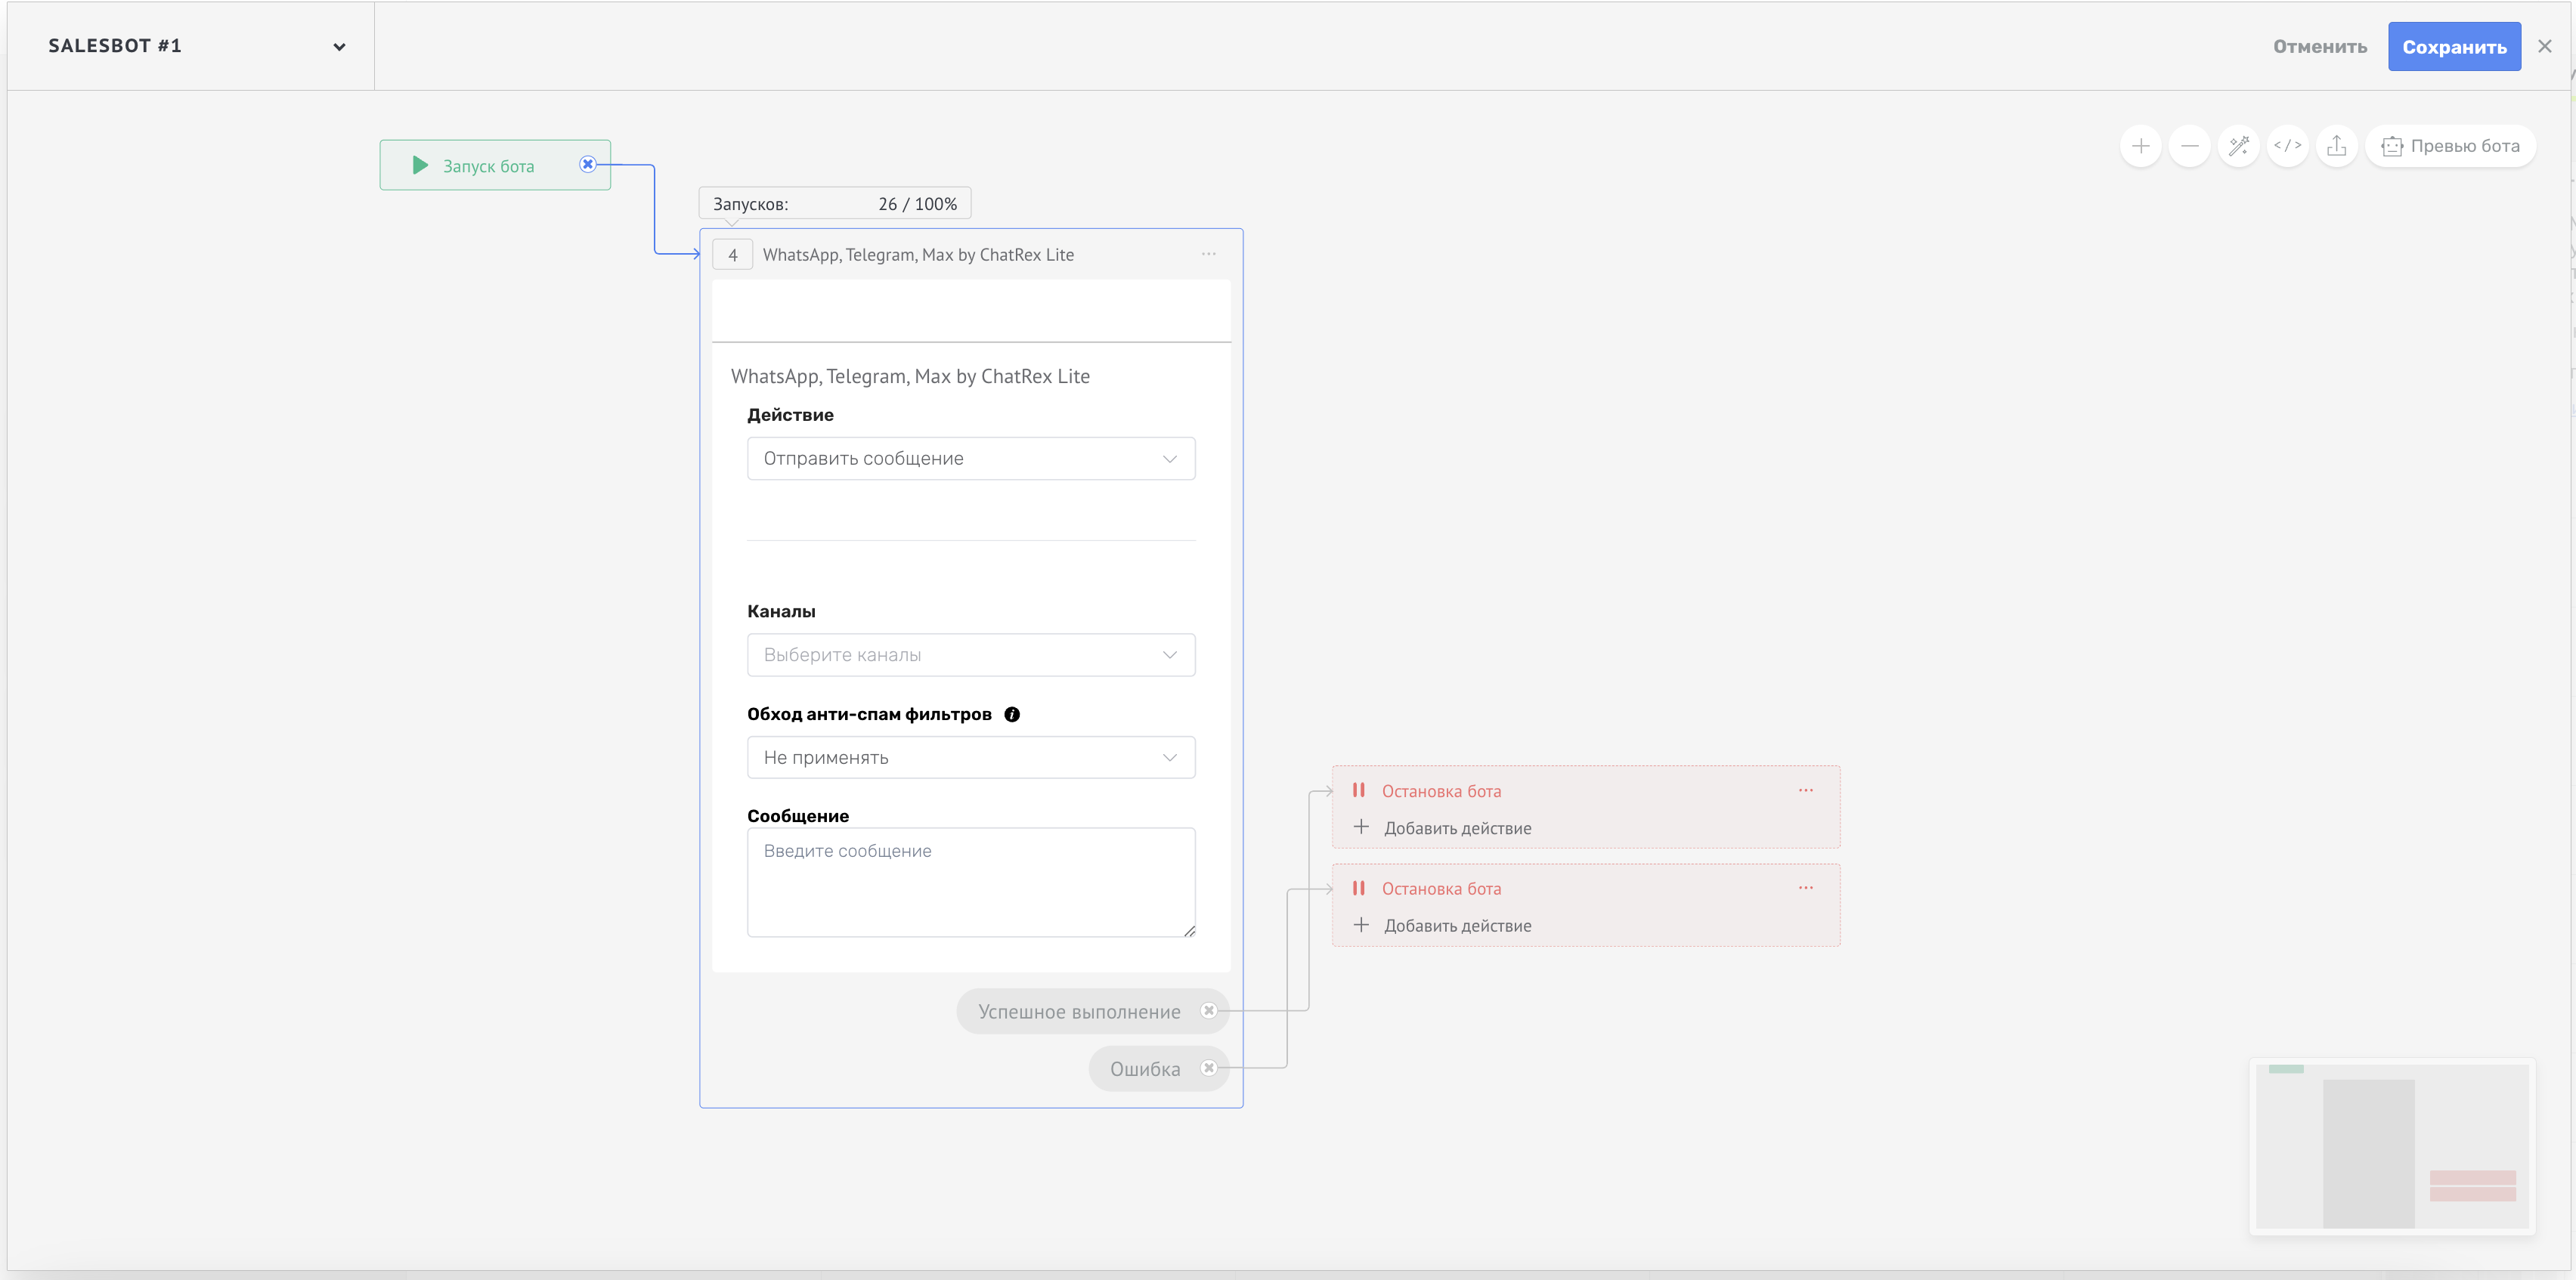The width and height of the screenshot is (2576, 1280).
Task: Click the upper Остановка бота title
Action: 1441,791
